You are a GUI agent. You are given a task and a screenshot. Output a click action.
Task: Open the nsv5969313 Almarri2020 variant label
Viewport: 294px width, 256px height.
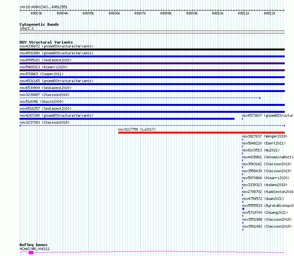pos(44,67)
